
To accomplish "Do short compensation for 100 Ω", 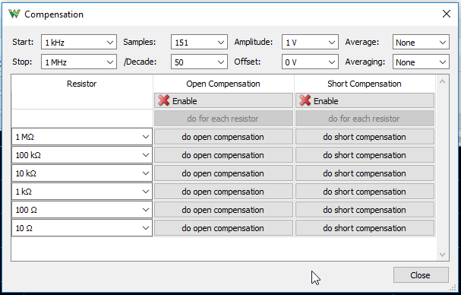I will click(365, 210).
